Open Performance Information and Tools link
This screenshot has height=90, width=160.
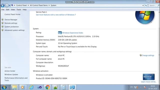click(16, 79)
